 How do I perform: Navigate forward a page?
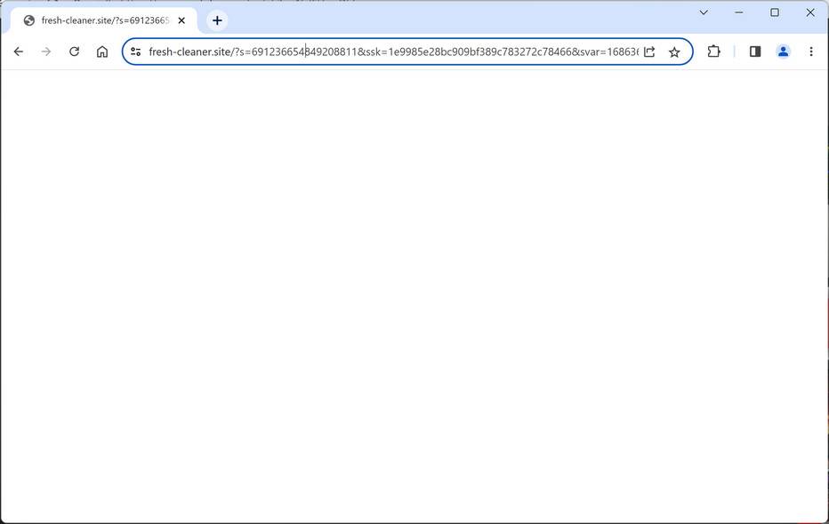45,52
